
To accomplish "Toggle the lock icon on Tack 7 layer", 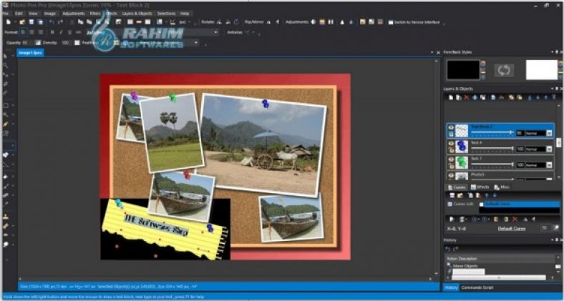I will coord(451,165).
